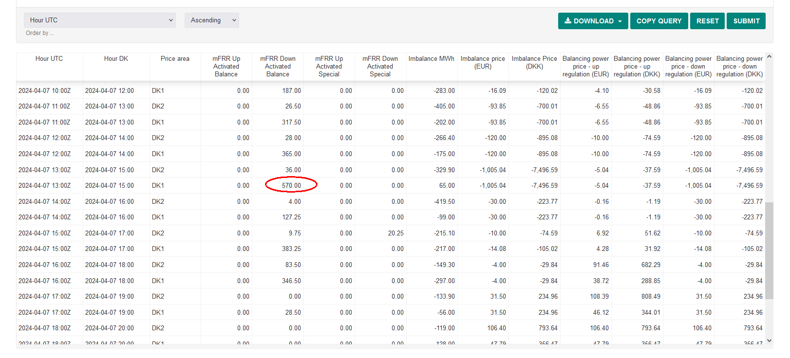Click the DOWNLOAD button
The image size is (790, 358).
pyautogui.click(x=593, y=21)
